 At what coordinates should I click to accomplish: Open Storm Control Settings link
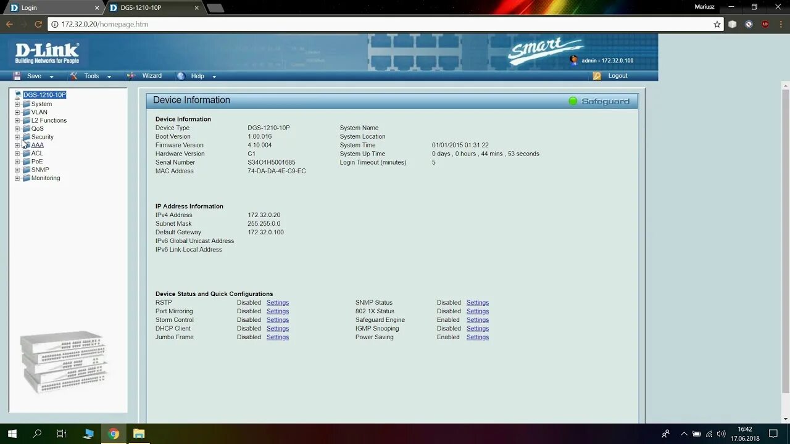(278, 320)
